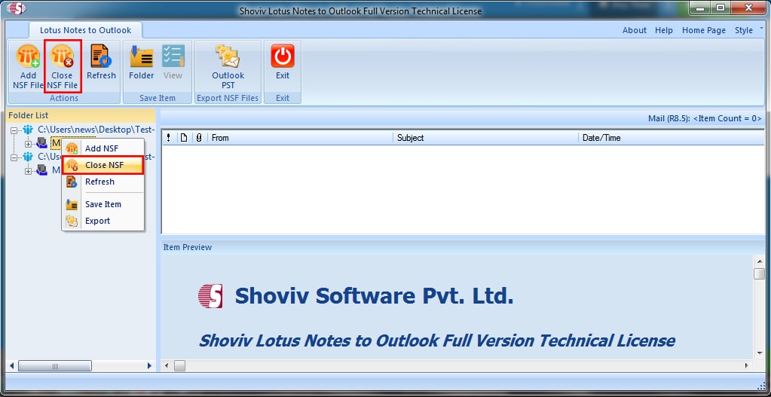Minimize the Shoviv application window

701,8
